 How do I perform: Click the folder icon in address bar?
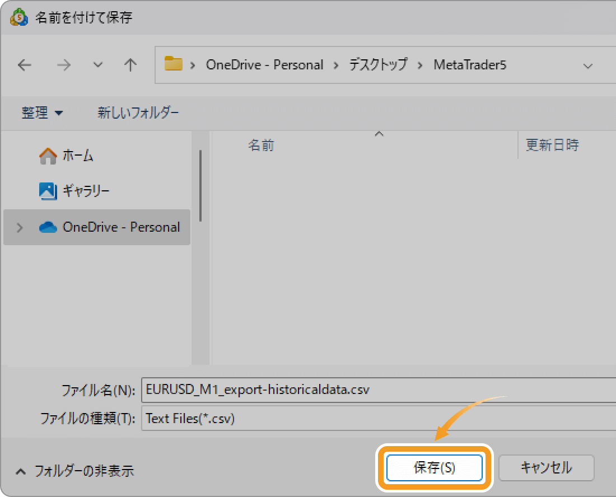coord(173,64)
